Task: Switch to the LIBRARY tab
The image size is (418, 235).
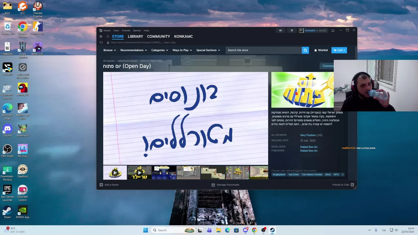Action: [x=136, y=37]
